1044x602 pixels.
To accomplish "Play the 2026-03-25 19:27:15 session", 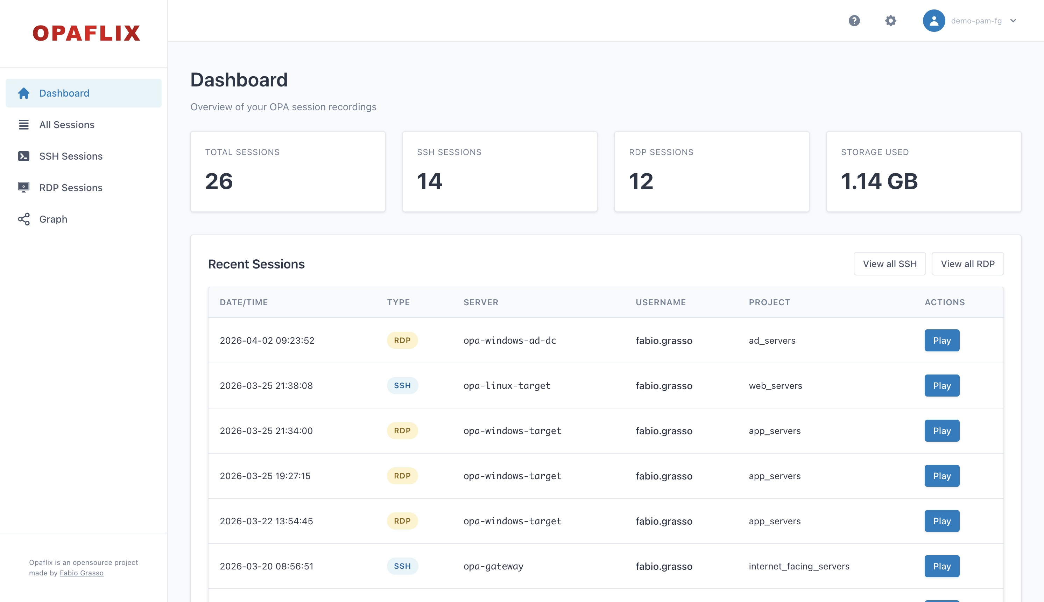I will pyautogui.click(x=942, y=476).
